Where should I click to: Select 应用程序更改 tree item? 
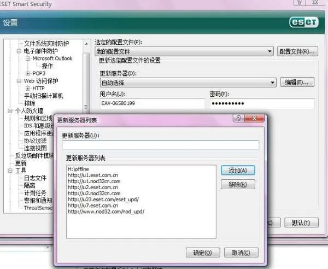pyautogui.click(x=38, y=133)
